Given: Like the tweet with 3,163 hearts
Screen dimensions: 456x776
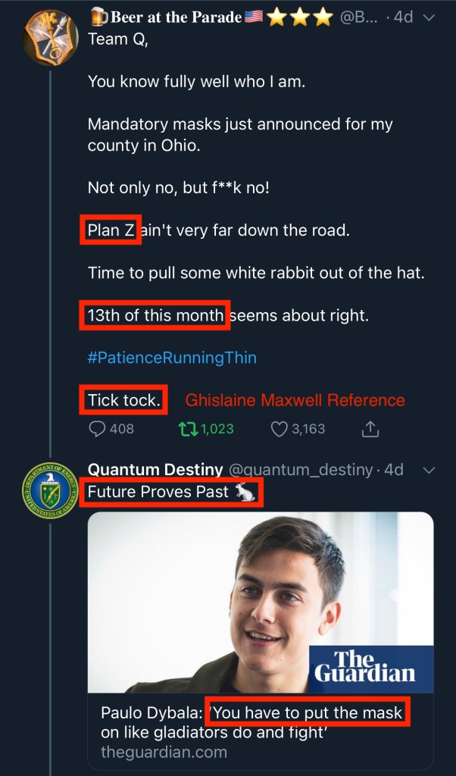Looking at the screenshot, I should click(279, 429).
